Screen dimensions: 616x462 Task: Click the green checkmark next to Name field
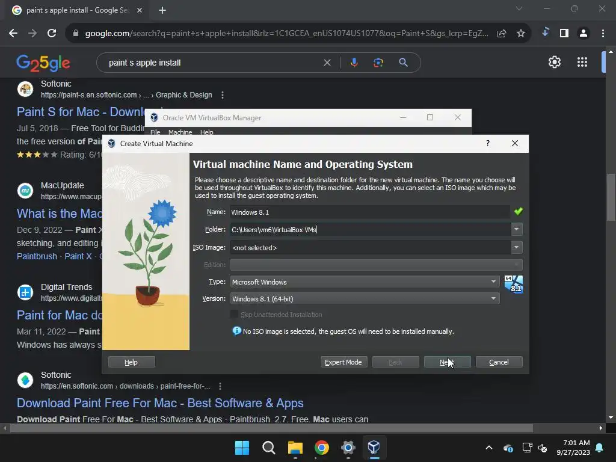pos(518,211)
